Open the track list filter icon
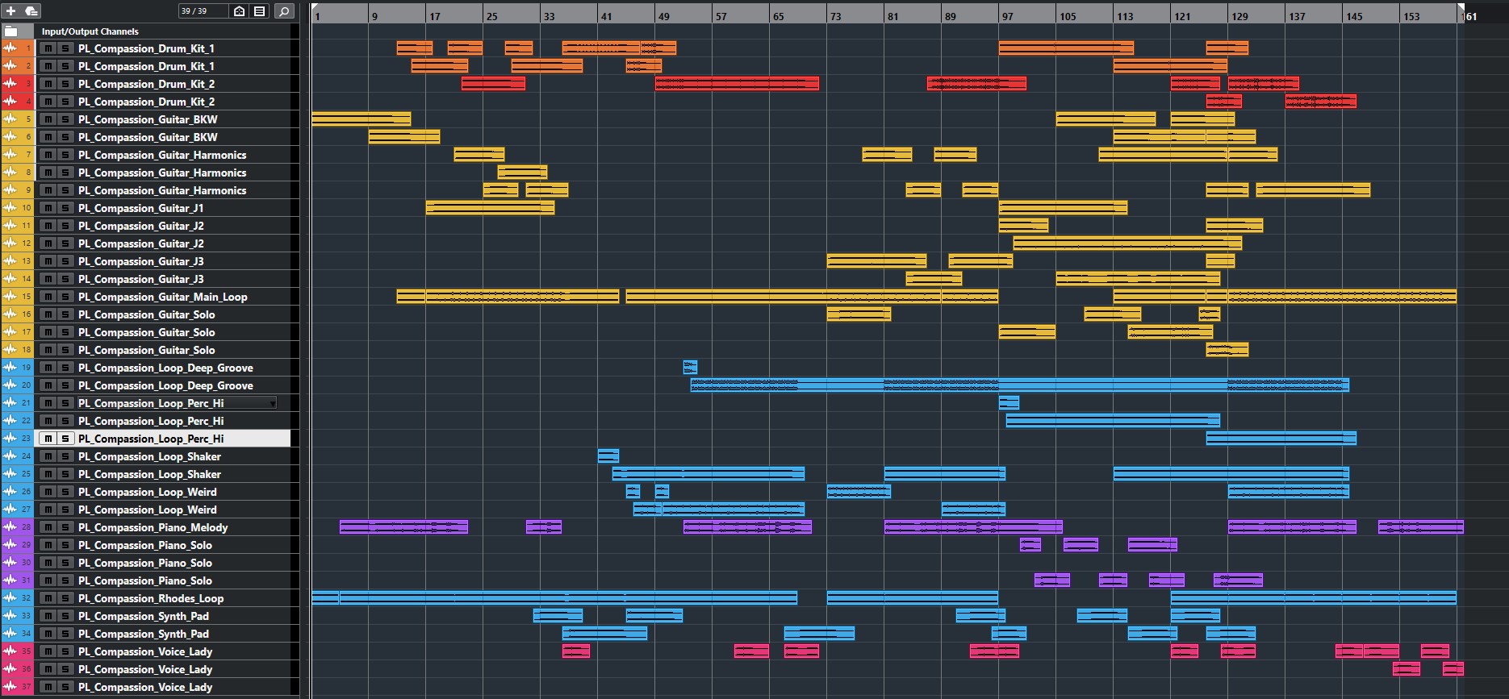The height and width of the screenshot is (699, 1509). pyautogui.click(x=259, y=11)
